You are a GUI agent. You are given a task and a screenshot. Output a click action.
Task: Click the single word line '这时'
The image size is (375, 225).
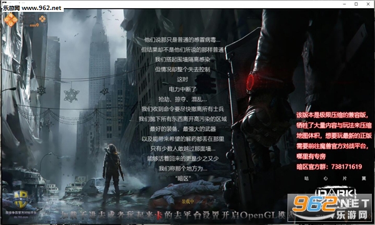click(182, 79)
